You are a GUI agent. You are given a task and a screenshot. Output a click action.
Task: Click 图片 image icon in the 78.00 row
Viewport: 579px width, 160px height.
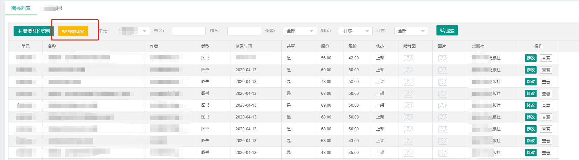coord(443,82)
